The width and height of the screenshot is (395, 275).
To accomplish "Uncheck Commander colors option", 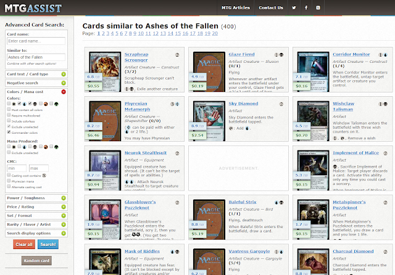I will click(x=9, y=132).
